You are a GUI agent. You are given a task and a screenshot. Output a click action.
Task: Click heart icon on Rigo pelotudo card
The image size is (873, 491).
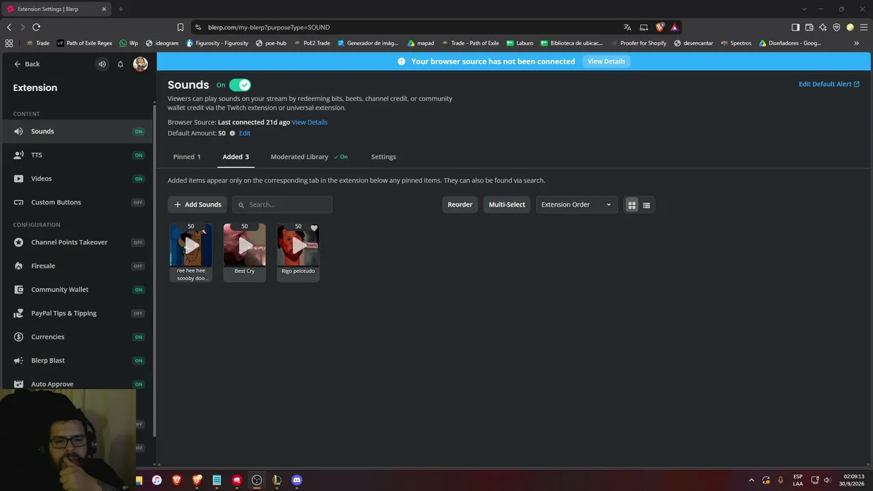point(314,228)
